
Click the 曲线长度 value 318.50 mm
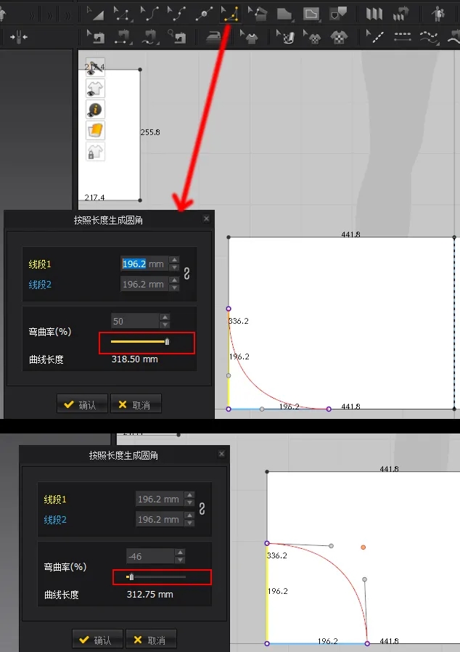135,359
